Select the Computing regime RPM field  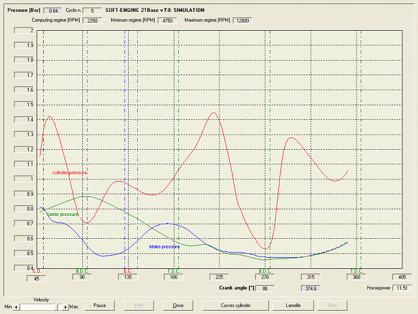[92, 20]
